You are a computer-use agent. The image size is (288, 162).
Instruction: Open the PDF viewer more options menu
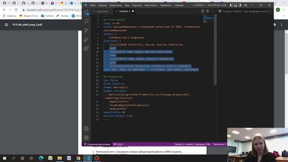(281, 25)
